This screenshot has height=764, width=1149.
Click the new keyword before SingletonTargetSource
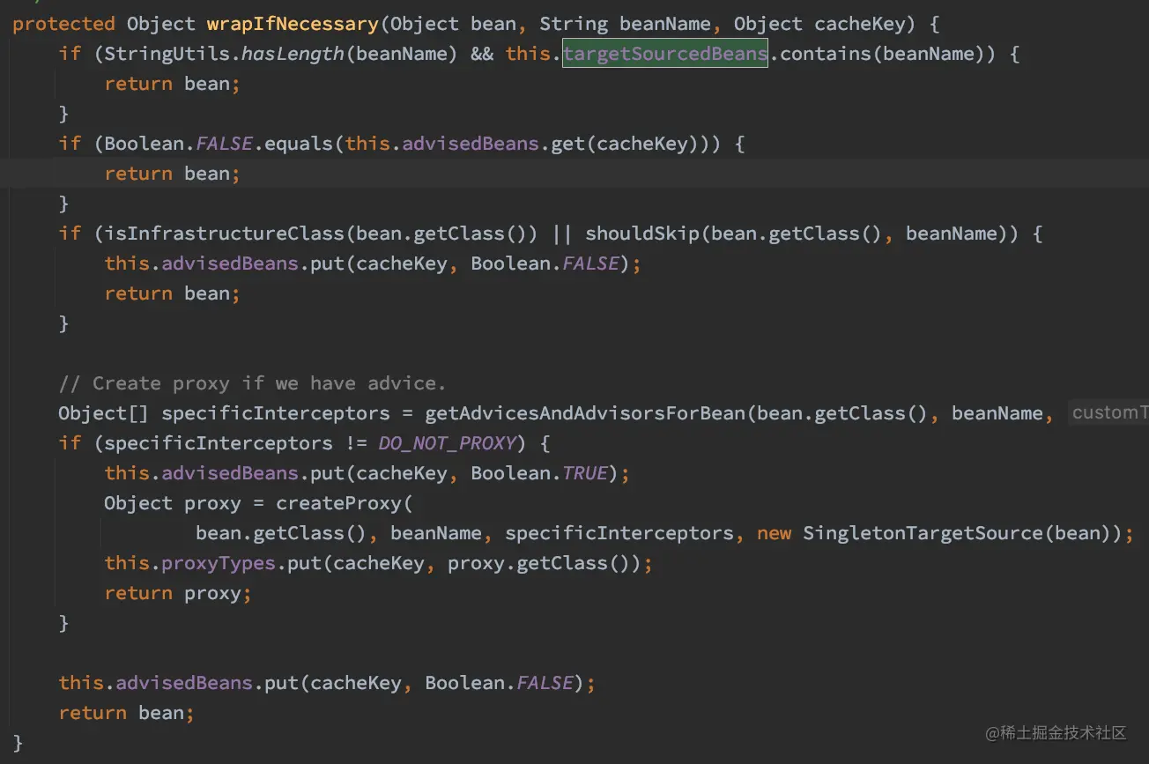tap(774, 533)
